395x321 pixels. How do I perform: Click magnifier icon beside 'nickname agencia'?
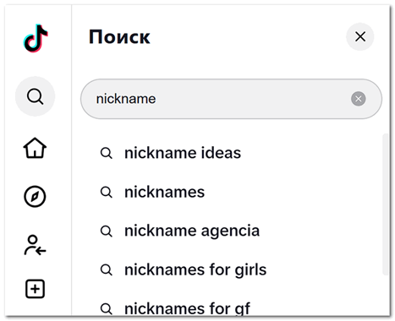pos(107,231)
